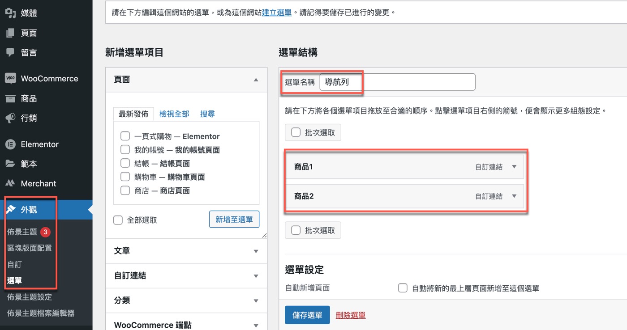Open the 媒體 media library icon
The width and height of the screenshot is (627, 330).
point(10,13)
